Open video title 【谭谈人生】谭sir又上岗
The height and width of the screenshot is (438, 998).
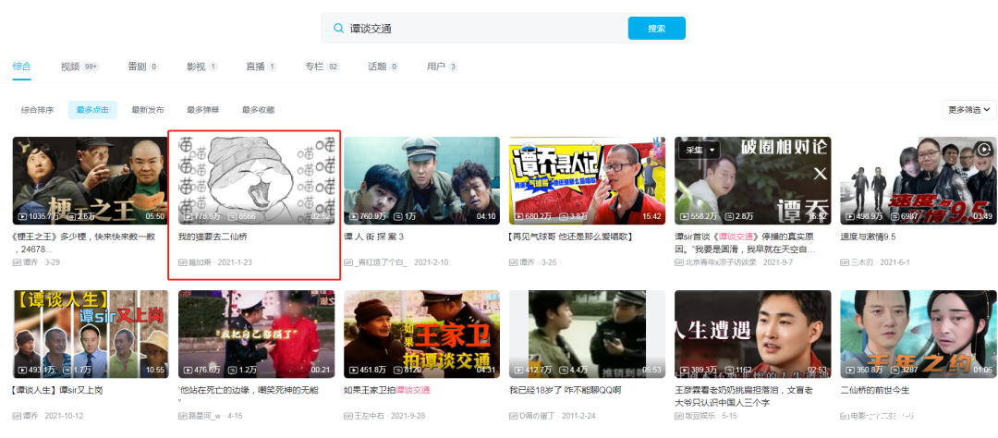click(x=57, y=390)
